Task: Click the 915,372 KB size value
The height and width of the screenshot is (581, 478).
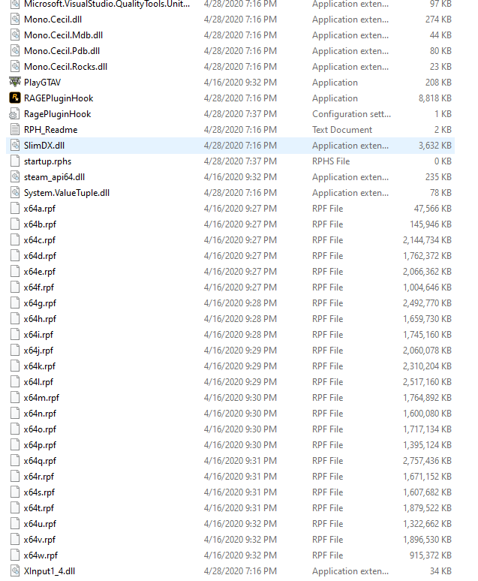Action: coord(431,555)
